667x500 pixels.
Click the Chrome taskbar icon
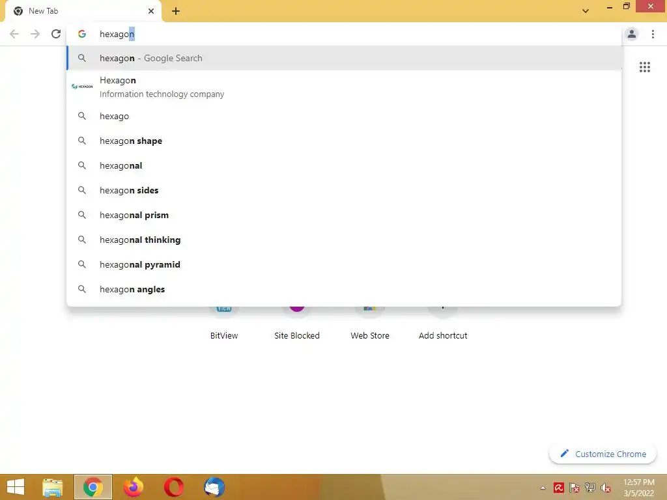[x=93, y=487]
